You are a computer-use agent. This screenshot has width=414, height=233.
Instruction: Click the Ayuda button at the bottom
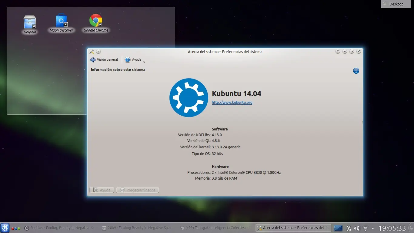(102, 190)
